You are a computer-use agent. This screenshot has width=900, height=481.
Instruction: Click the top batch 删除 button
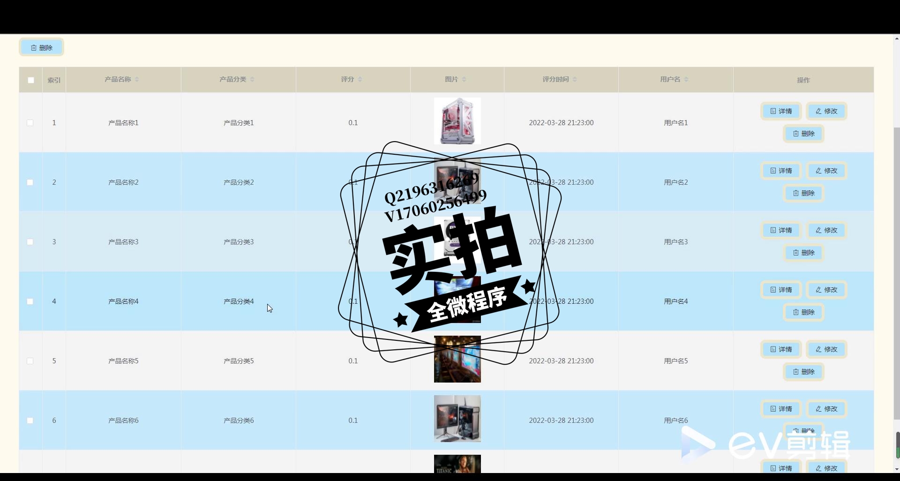[x=41, y=47]
